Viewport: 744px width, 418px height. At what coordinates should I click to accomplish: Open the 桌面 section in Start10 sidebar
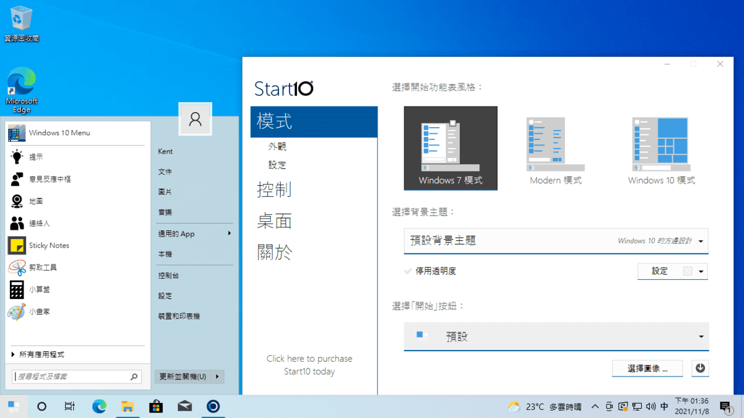click(275, 220)
